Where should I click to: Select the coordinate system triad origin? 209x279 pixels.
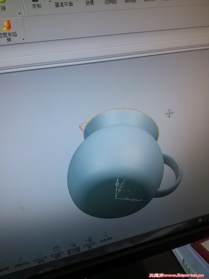tap(116, 198)
